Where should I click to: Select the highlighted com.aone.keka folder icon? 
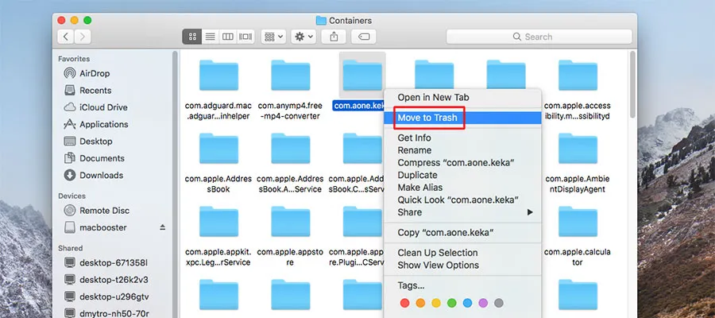(x=362, y=76)
